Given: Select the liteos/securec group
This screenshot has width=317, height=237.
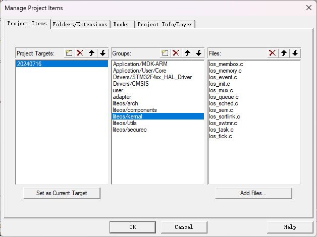Looking at the screenshot, I should coord(158,130).
